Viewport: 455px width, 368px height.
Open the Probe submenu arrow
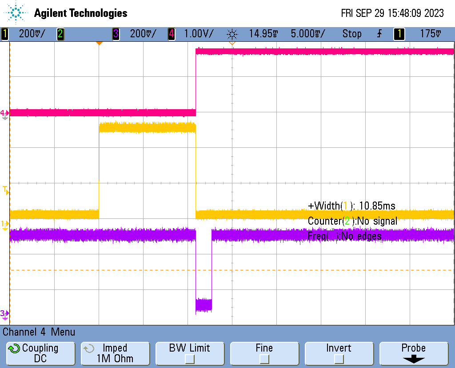click(x=413, y=359)
